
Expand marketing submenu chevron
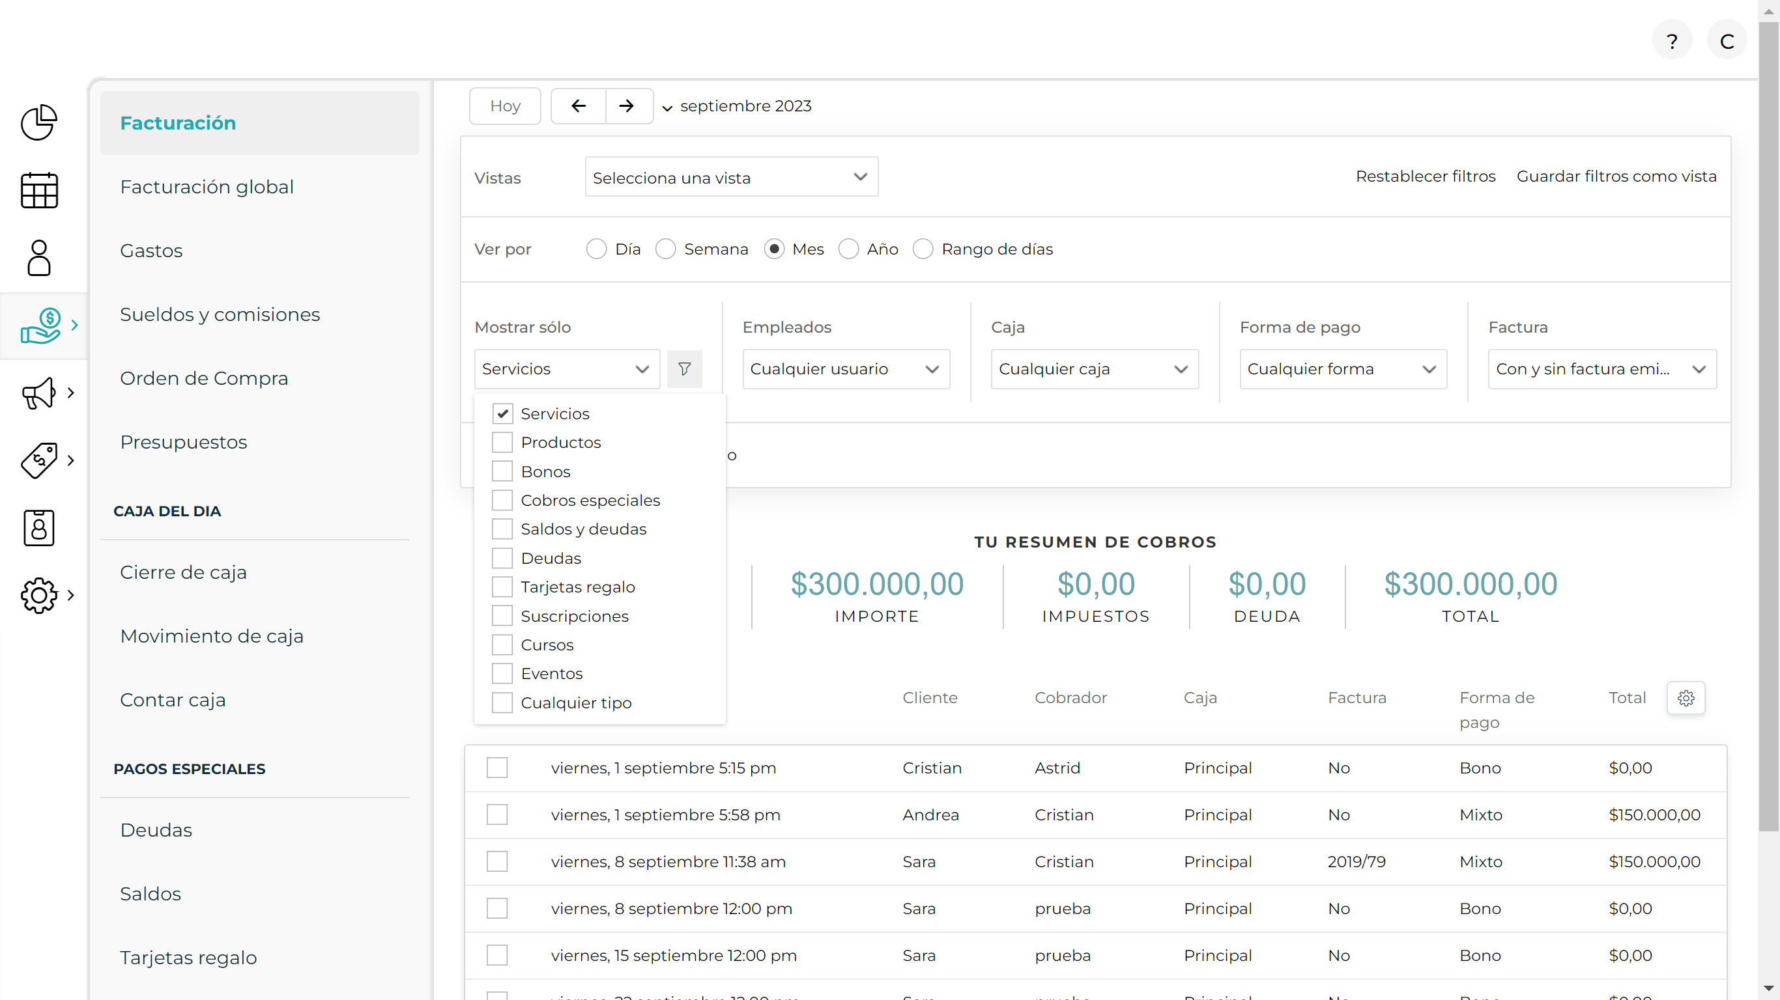70,393
